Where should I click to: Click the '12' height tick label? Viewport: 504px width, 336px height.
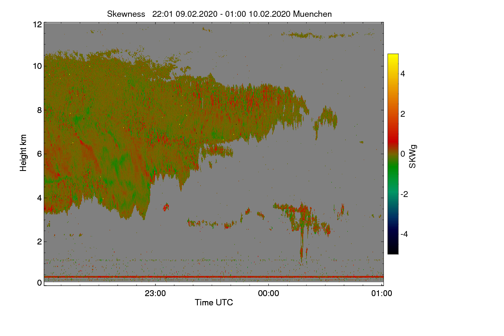pos(37,24)
